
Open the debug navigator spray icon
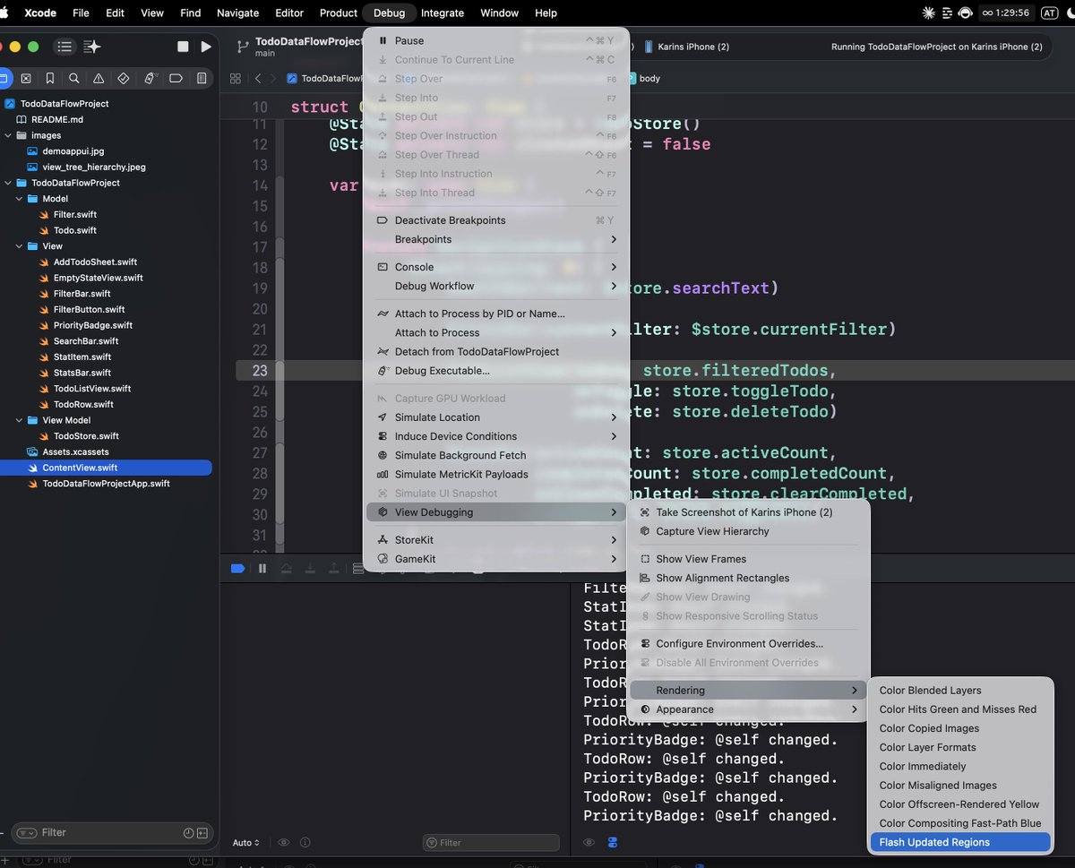(x=150, y=79)
